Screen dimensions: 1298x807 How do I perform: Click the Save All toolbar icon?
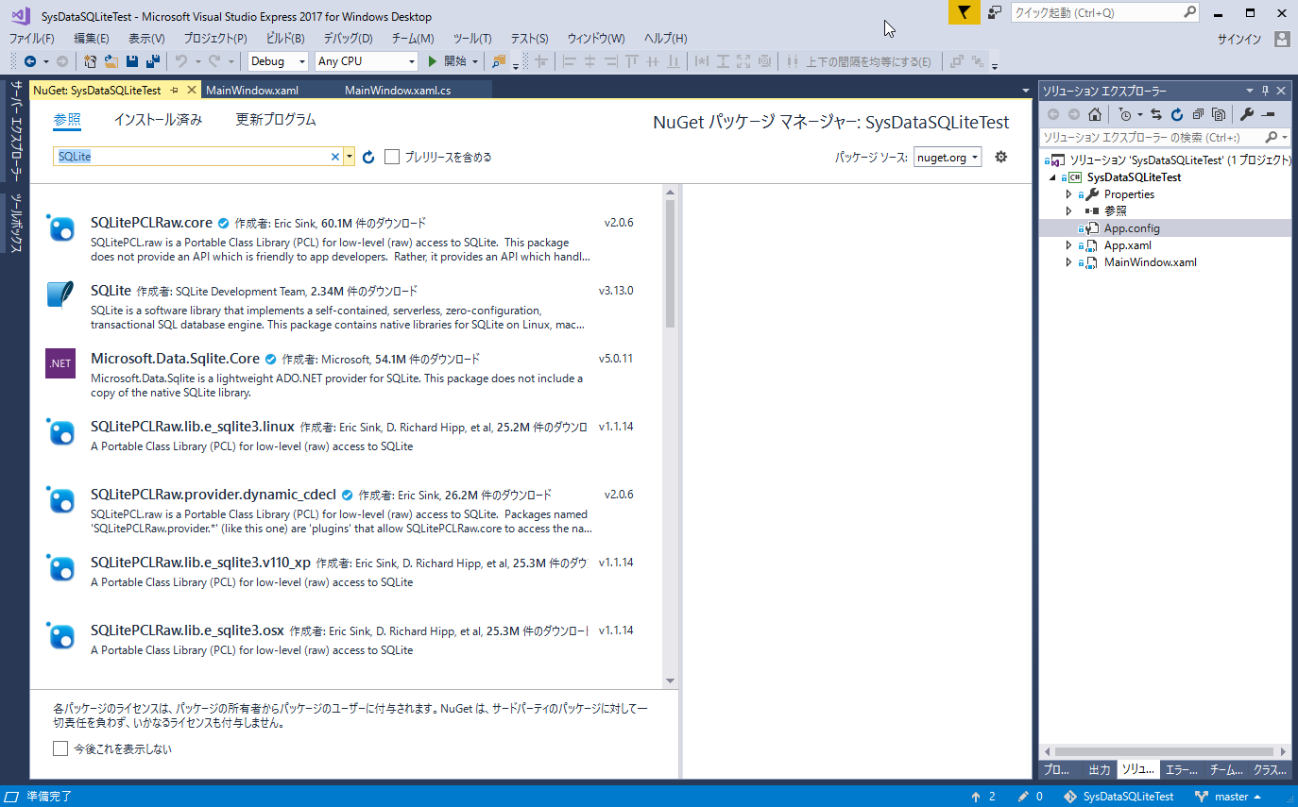pos(151,61)
